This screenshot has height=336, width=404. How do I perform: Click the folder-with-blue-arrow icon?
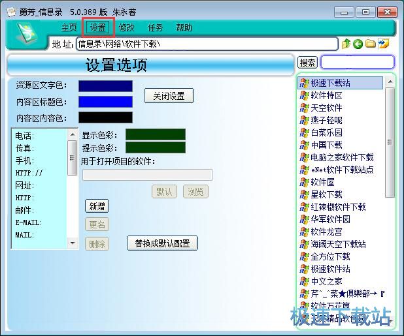[384, 44]
